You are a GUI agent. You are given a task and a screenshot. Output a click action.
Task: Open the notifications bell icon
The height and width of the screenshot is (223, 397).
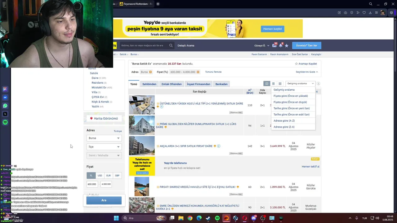pos(281,46)
